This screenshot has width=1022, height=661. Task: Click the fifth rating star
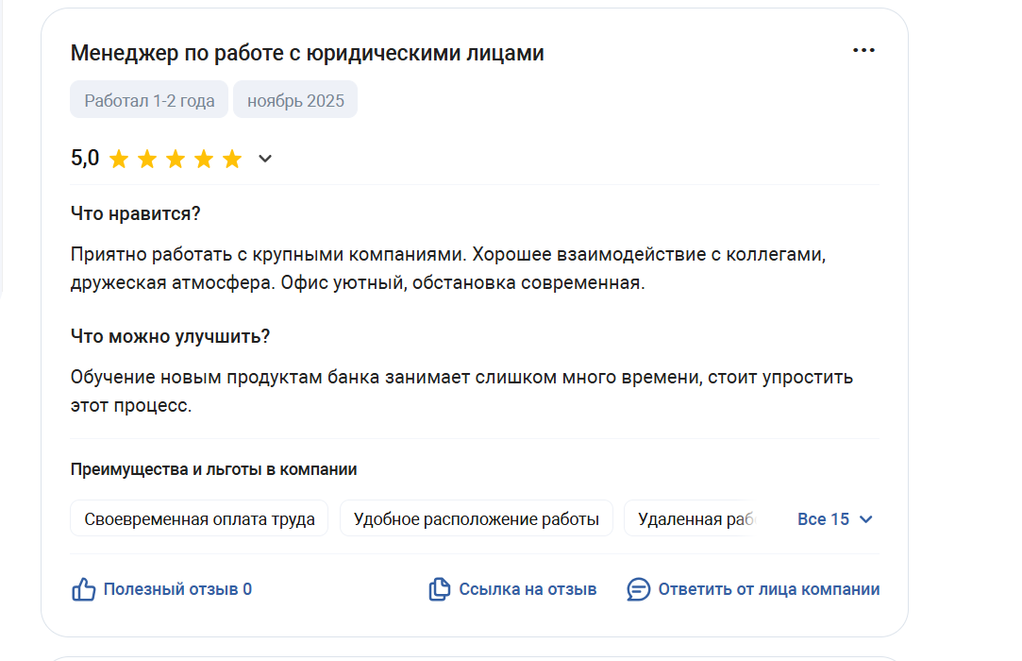coord(232,159)
